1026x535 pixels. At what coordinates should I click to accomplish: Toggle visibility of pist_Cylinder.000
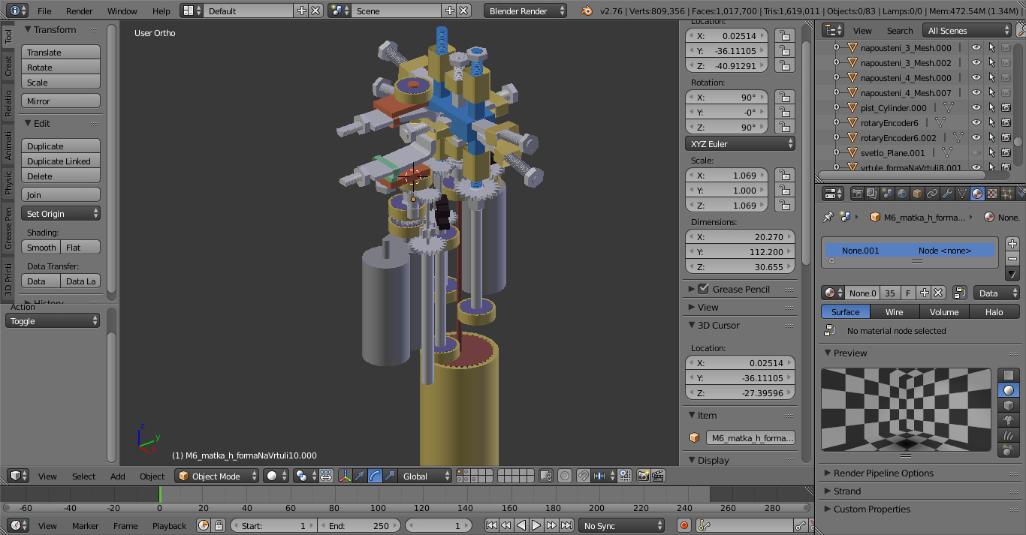pyautogui.click(x=976, y=107)
